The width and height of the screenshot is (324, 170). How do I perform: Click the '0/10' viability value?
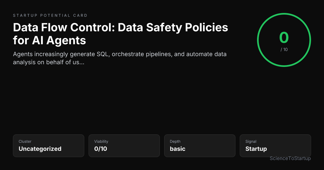click(100, 149)
